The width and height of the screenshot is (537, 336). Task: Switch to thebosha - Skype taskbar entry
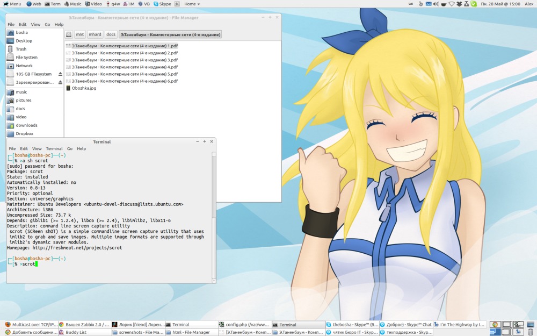coord(352,324)
